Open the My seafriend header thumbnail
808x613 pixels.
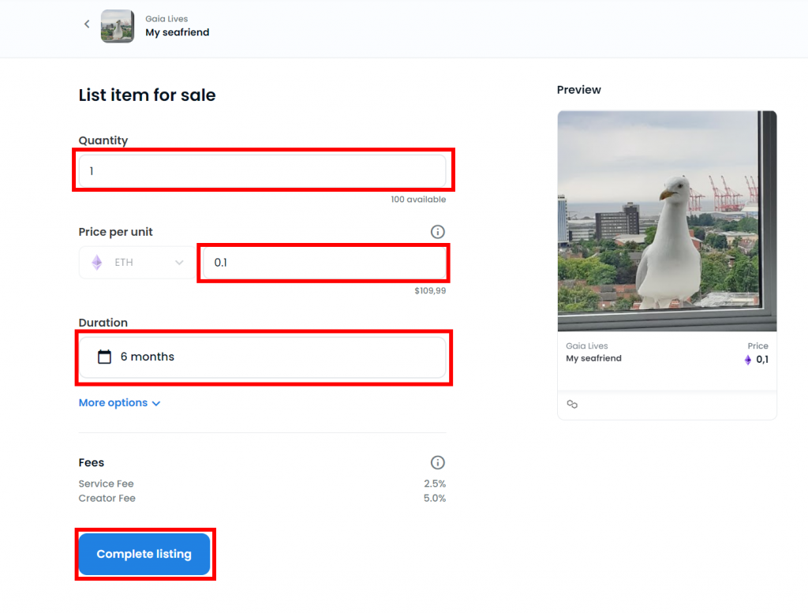(x=118, y=26)
